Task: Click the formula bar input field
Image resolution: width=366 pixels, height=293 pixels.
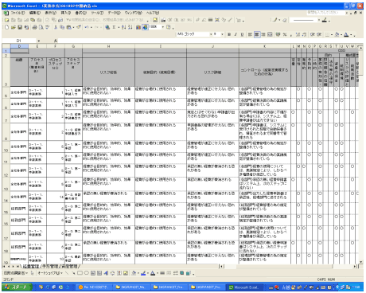Action: (209, 41)
